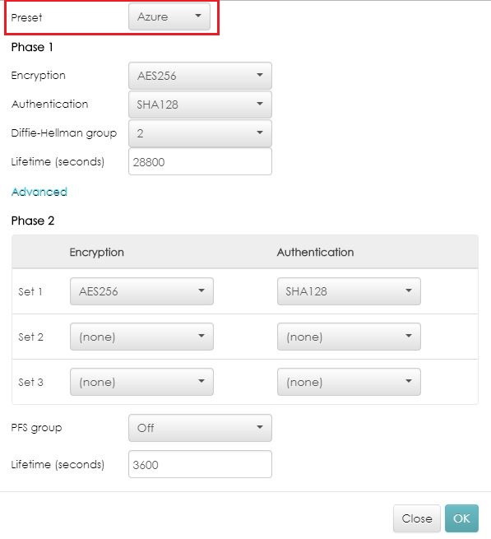
Task: Open Phase 1 Encryption dropdown AES256
Action: point(200,76)
